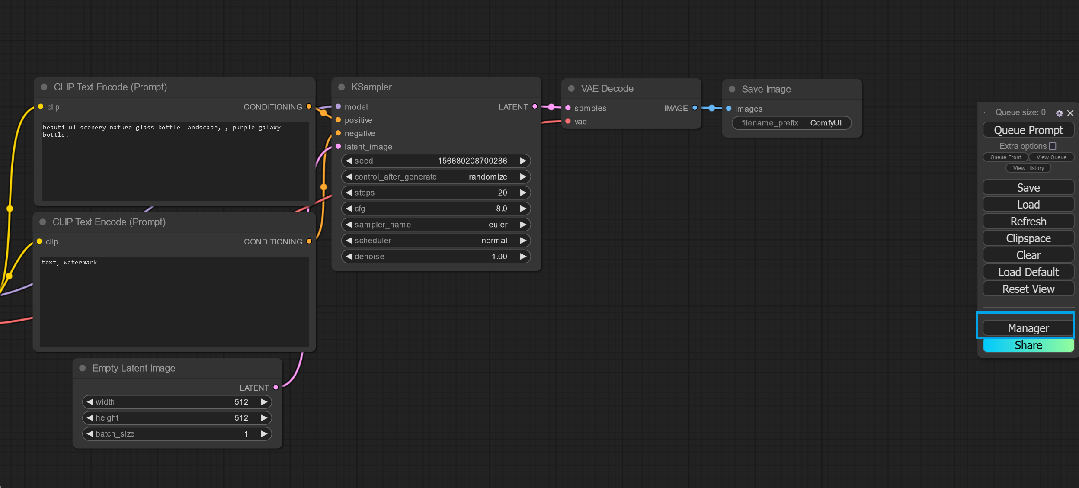Decrease steps value with left arrow
This screenshot has height=488, width=1079.
coord(349,193)
